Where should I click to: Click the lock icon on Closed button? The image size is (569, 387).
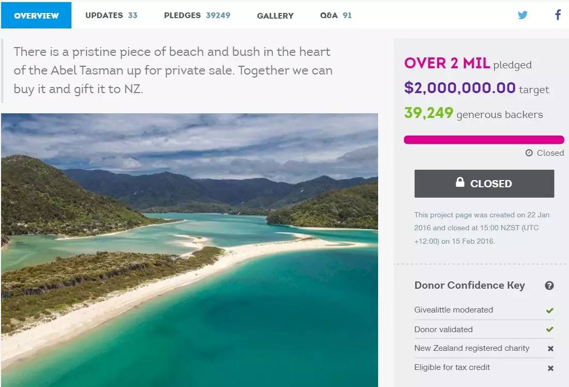pyautogui.click(x=460, y=182)
